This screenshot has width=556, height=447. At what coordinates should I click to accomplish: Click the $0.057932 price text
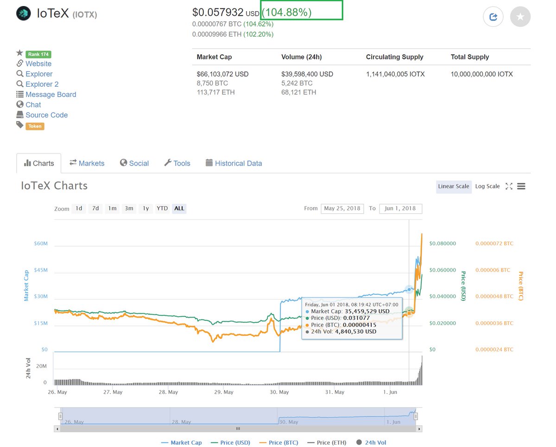[x=218, y=12]
